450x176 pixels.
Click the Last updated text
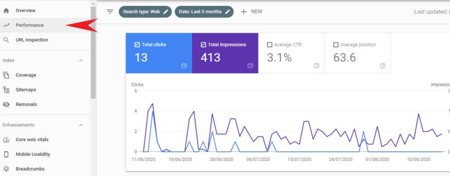(x=432, y=12)
